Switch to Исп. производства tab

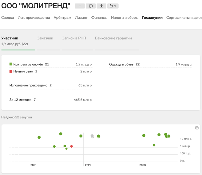[x=34, y=18]
